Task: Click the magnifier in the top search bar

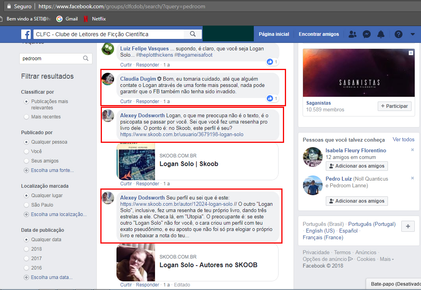Action: point(192,34)
